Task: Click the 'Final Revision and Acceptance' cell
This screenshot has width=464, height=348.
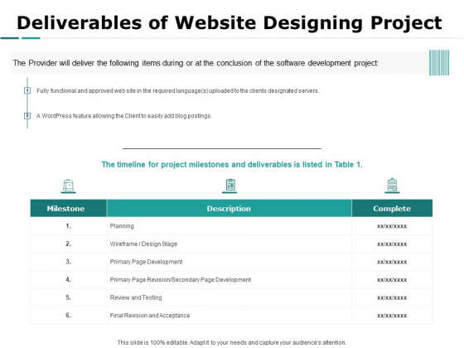Action: 229,316
